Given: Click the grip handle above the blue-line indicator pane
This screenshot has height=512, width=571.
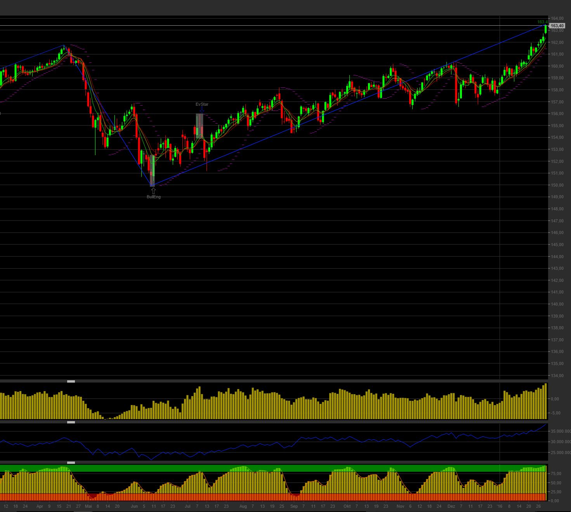Looking at the screenshot, I should tap(71, 421).
